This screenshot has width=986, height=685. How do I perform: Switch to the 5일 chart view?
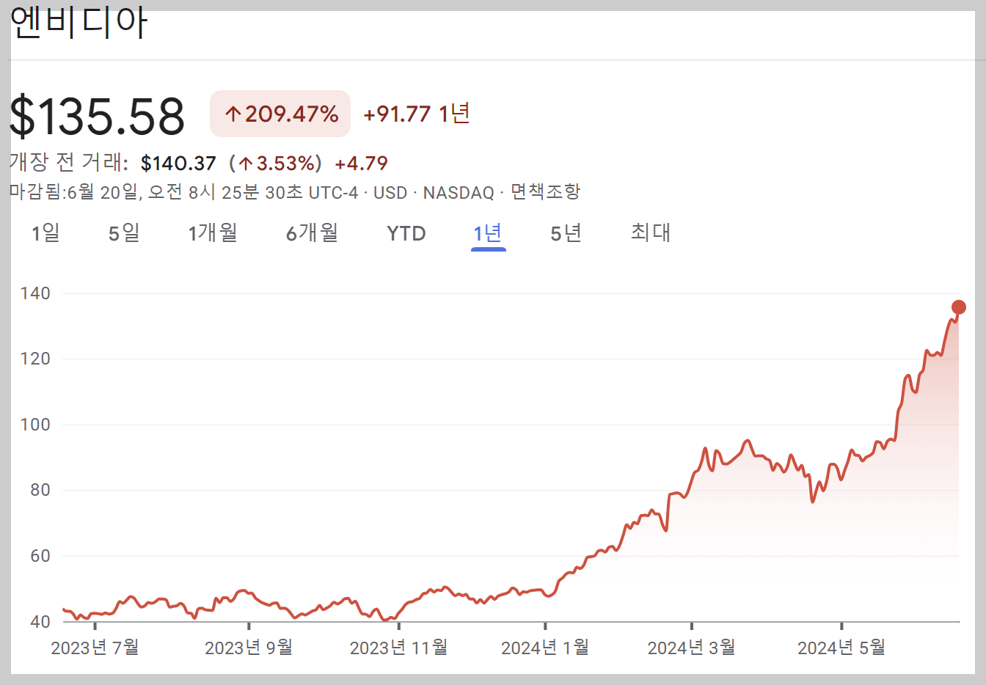[x=123, y=232]
